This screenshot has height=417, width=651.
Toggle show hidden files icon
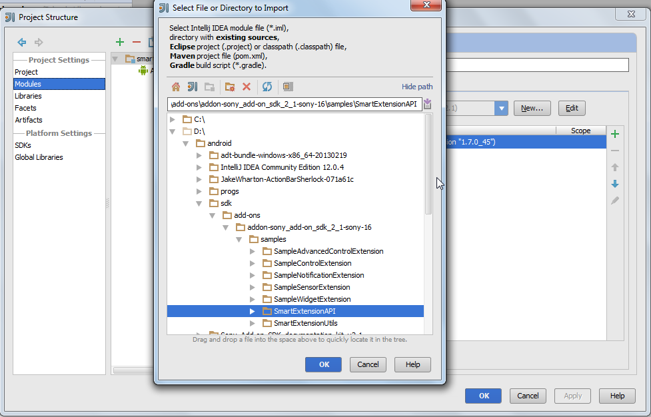pos(288,87)
